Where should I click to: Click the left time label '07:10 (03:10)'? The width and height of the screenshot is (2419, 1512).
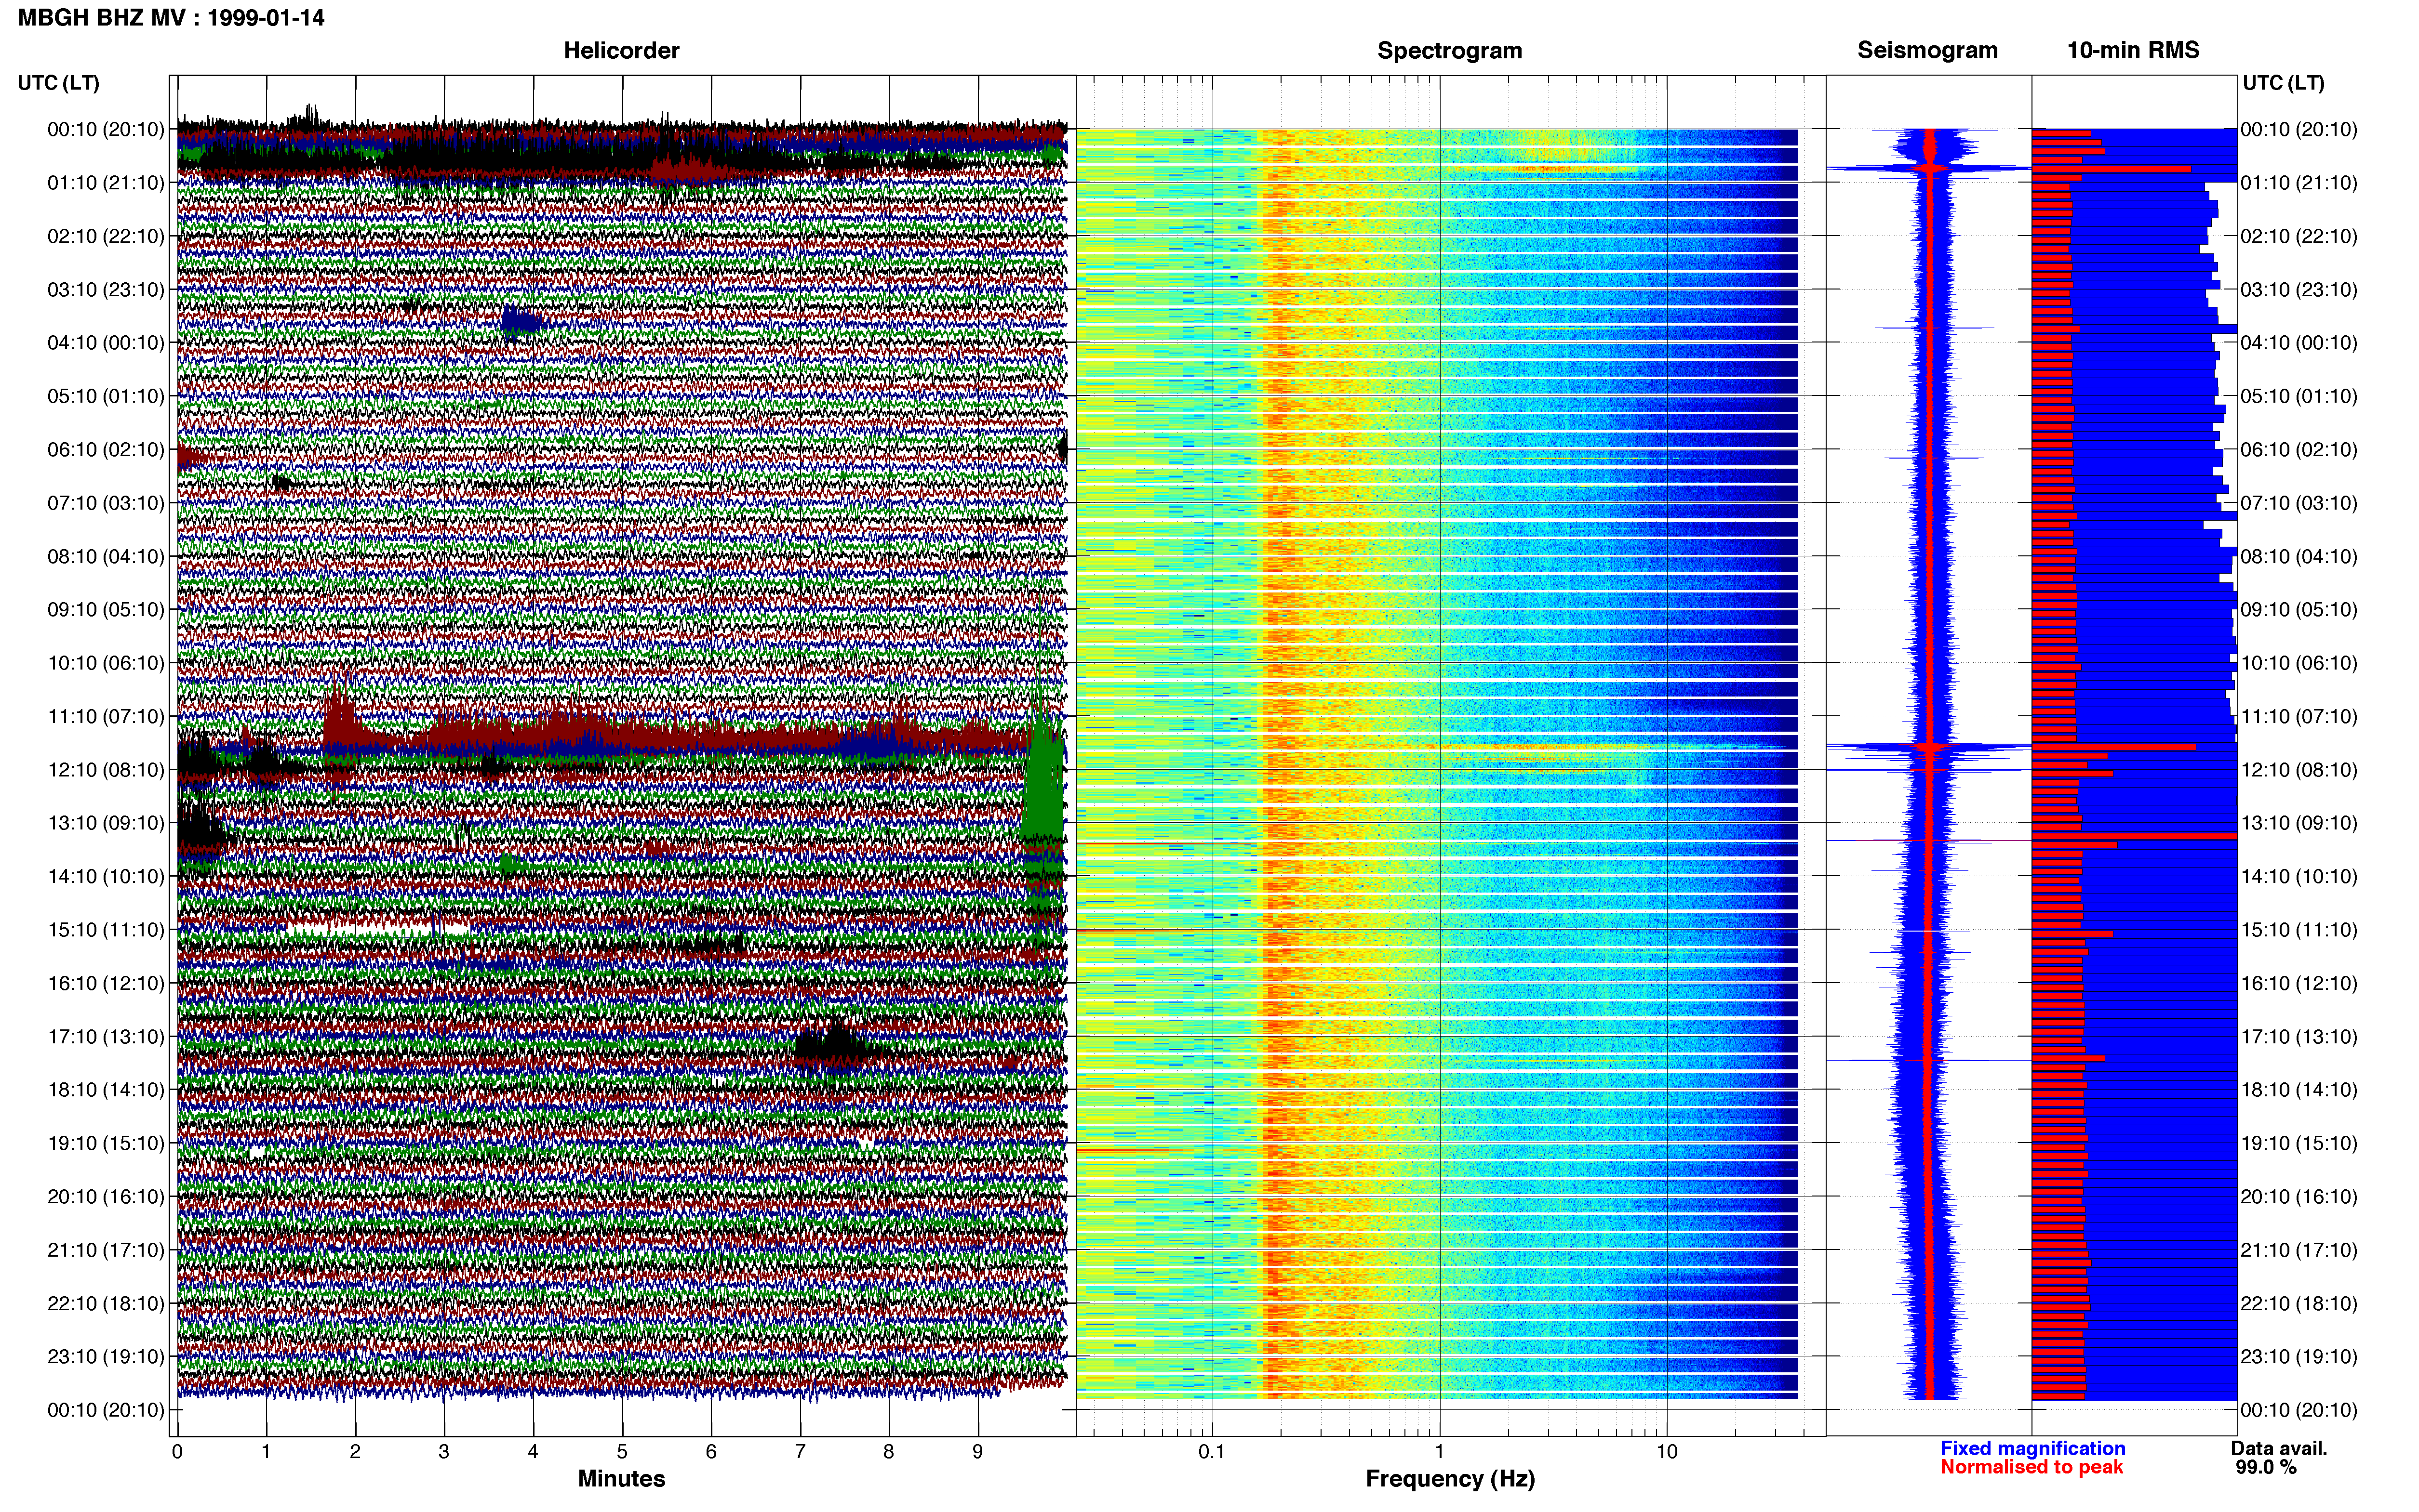pyautogui.click(x=106, y=503)
